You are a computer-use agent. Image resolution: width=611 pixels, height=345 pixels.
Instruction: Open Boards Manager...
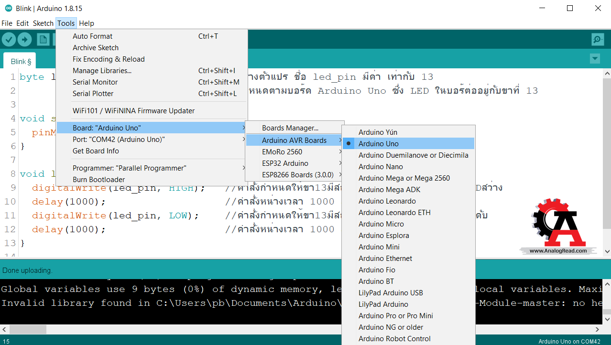click(x=295, y=128)
